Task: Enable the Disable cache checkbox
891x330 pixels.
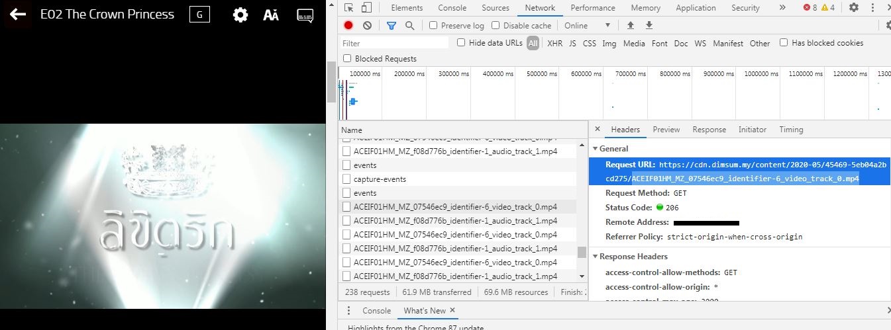Action: click(x=496, y=25)
